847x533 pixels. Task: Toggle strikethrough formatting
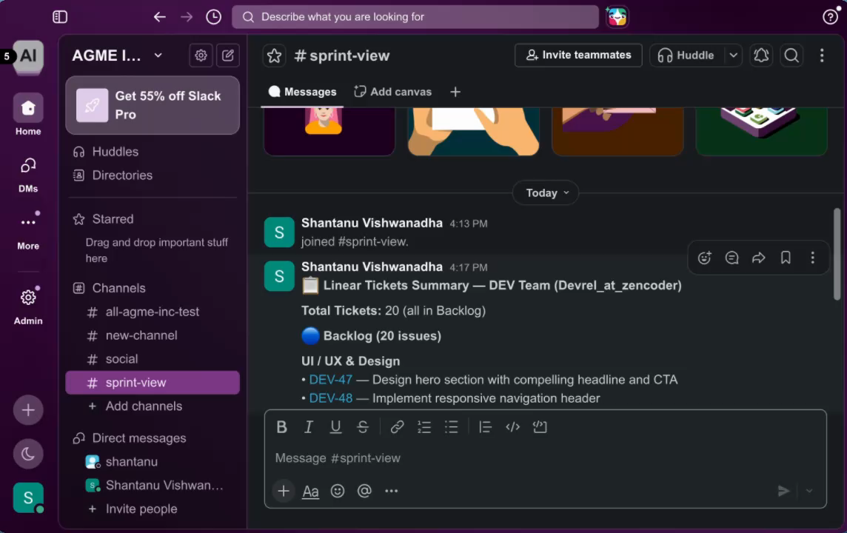pyautogui.click(x=363, y=427)
